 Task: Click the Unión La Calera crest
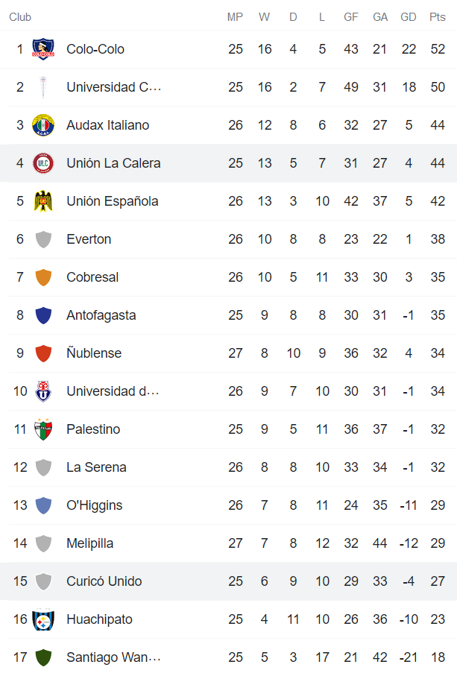[x=43, y=162]
